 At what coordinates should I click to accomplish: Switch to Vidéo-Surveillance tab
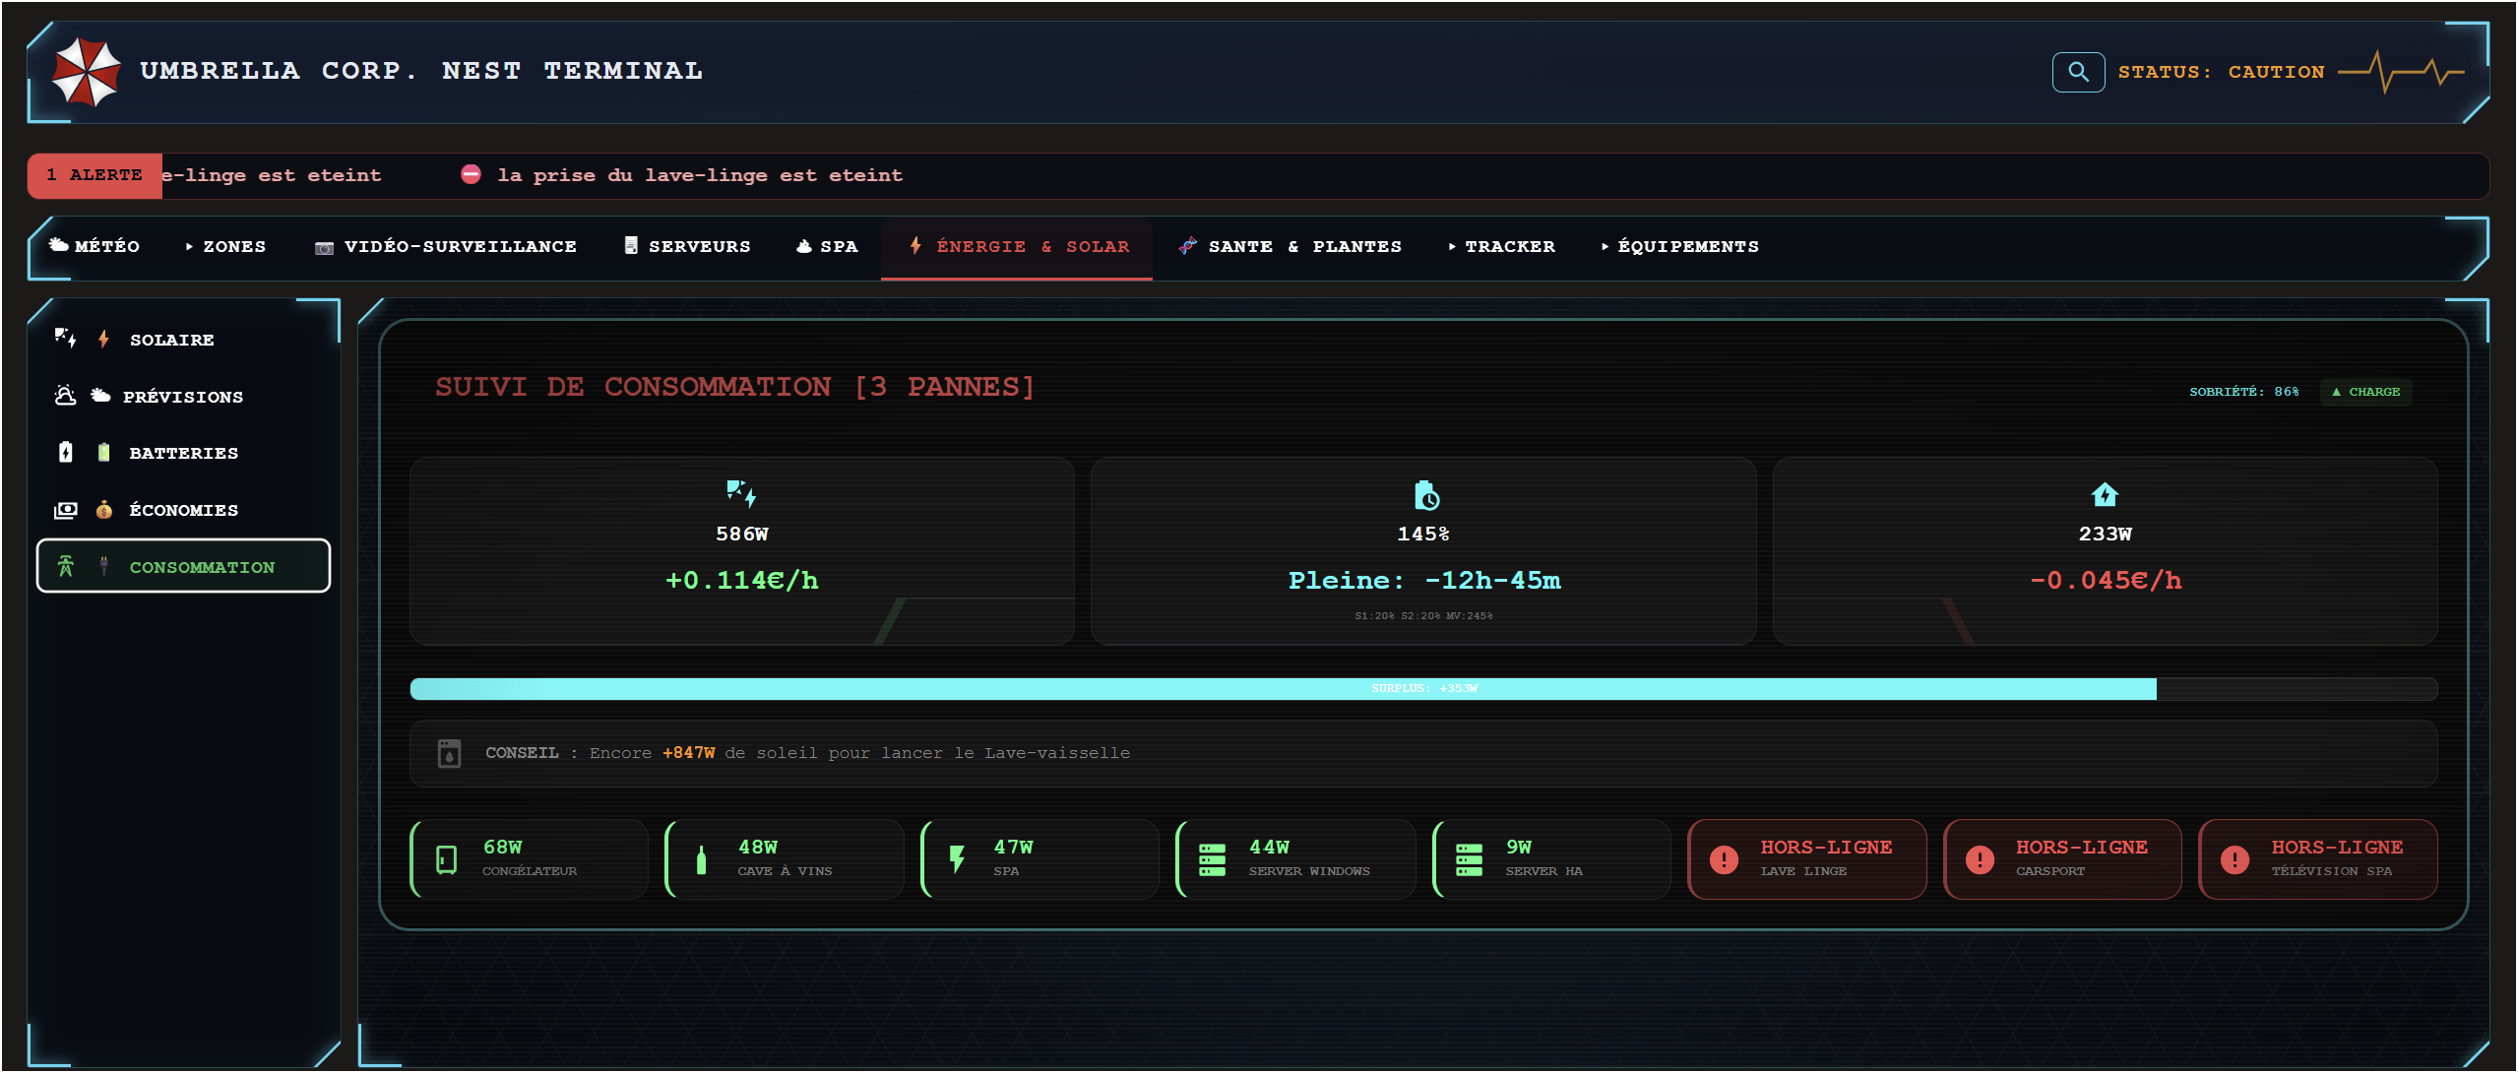[x=446, y=246]
